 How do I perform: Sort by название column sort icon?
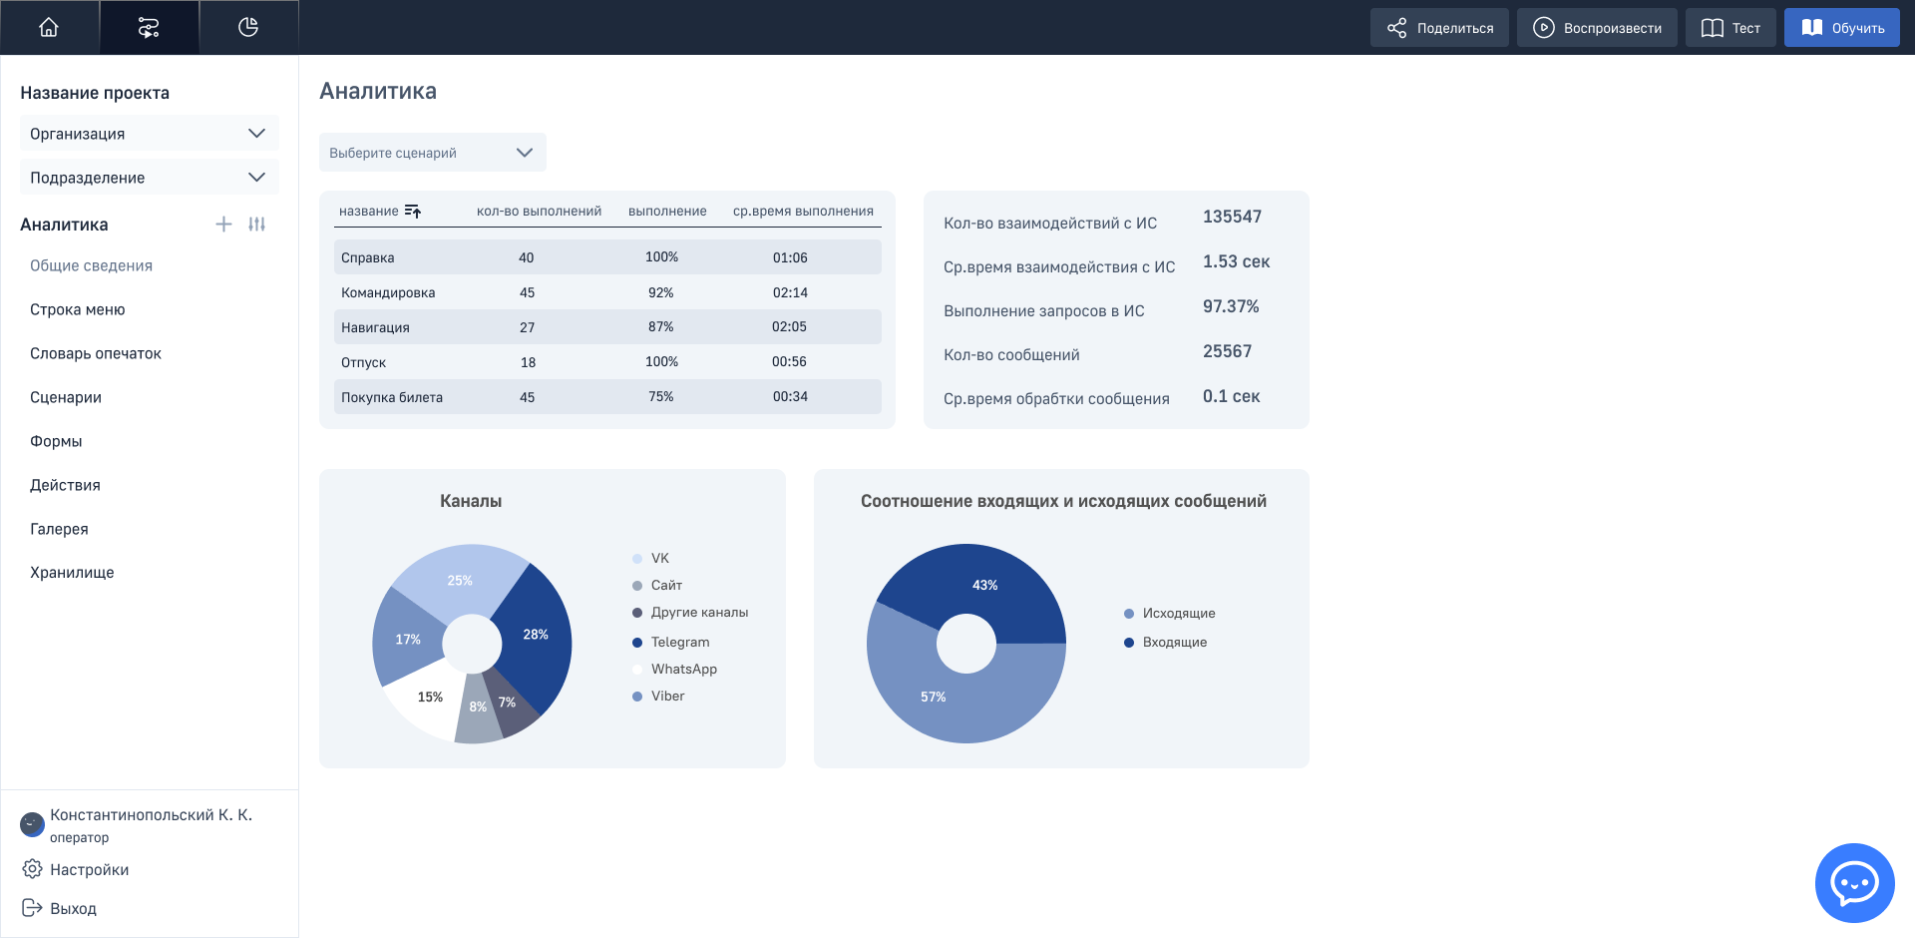[x=413, y=212]
